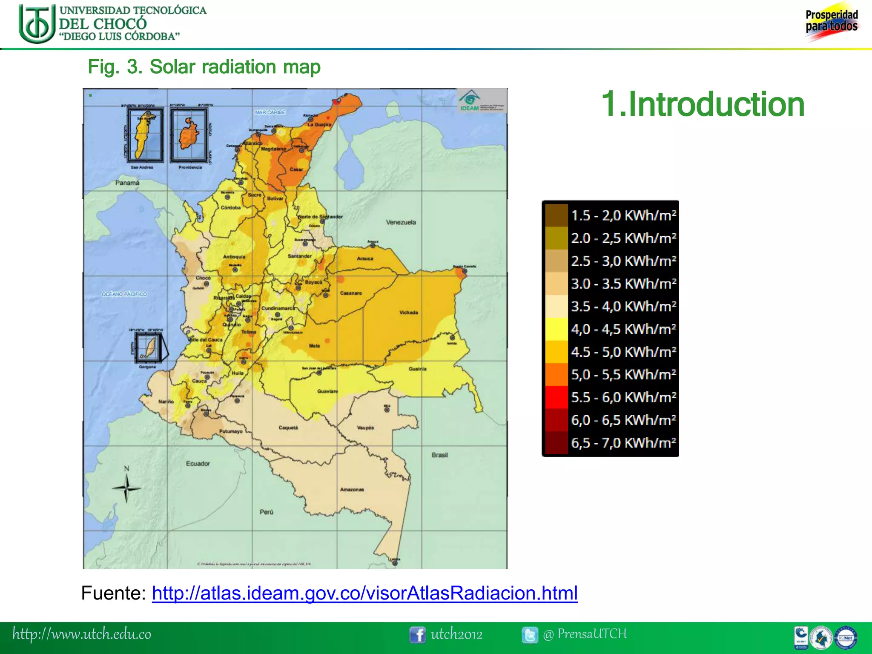Click the compass rose north arrow
Viewport: 872px width, 654px height.
126,488
